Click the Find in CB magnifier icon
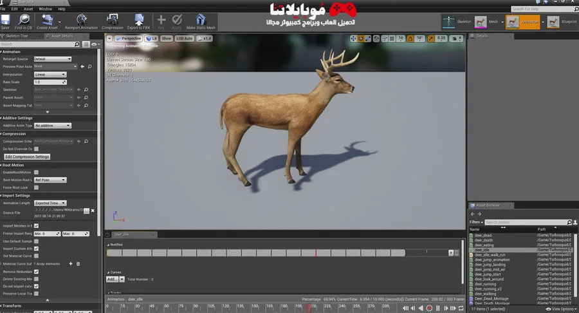The image size is (579, 313). 23,19
